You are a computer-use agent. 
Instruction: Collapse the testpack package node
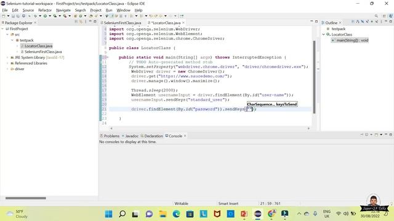(12, 40)
